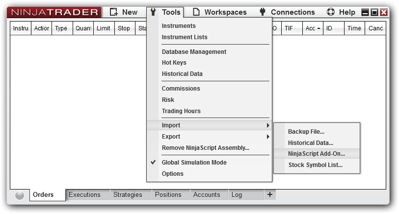Select Remove NinjaScript Assembly
The width and height of the screenshot is (399, 214).
click(205, 148)
